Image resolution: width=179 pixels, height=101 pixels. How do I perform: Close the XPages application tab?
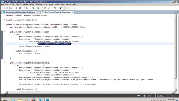(38, 12)
